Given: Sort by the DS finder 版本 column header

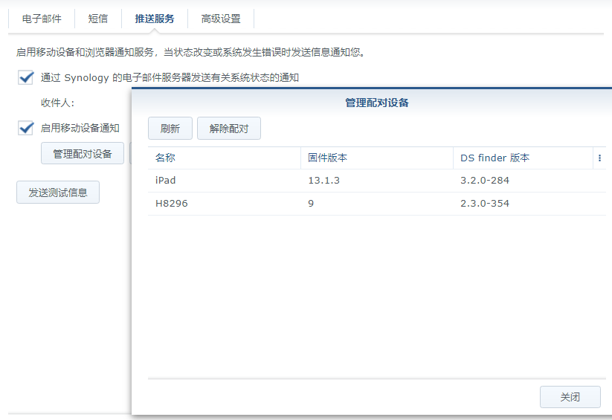Looking at the screenshot, I should pos(521,158).
